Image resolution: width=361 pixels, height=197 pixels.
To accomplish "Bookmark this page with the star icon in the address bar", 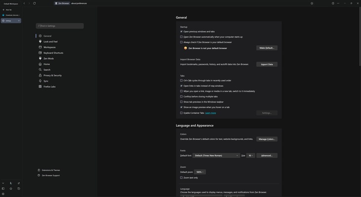I will pyautogui.click(x=312, y=3).
